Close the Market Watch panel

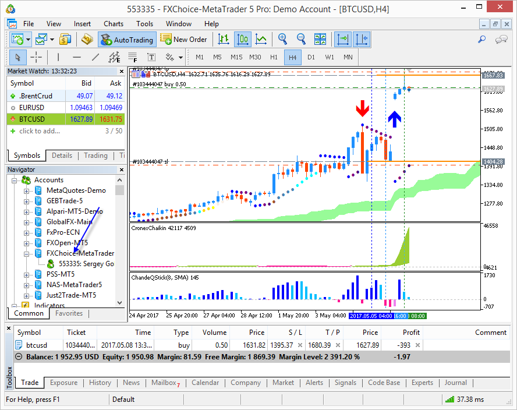(121, 71)
